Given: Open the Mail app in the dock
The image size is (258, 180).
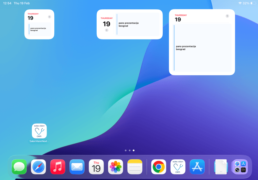Looking at the screenshot, I should [x=77, y=167].
